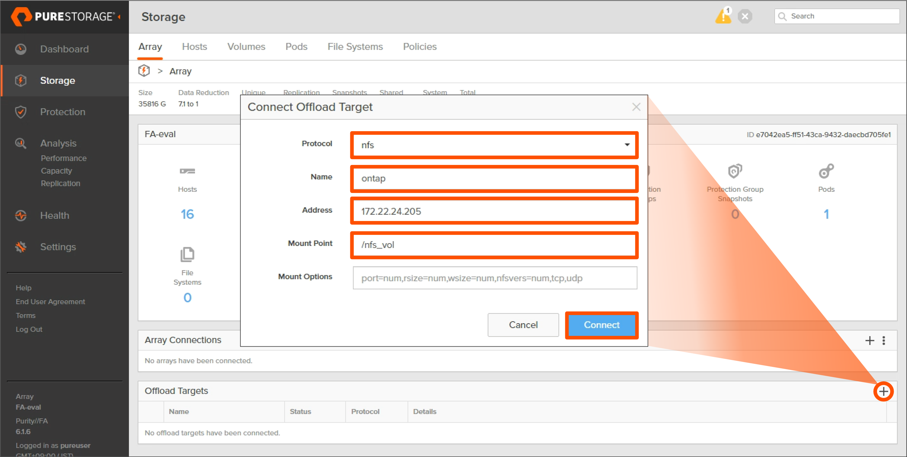This screenshot has height=457, width=907.
Task: Open the Performance analysis submenu item
Action: (63, 158)
